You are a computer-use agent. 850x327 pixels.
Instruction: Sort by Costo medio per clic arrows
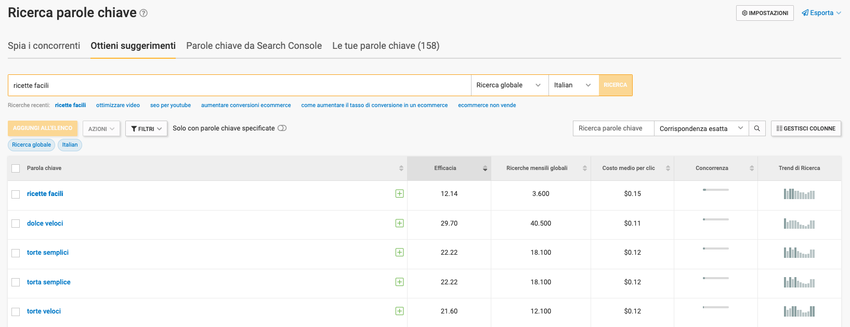click(x=668, y=168)
